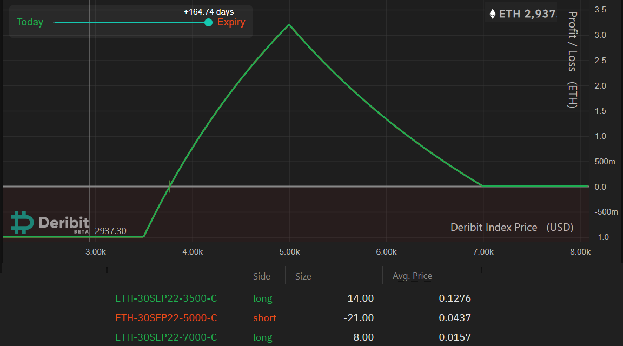Open the ETH-30SEP22-7000-C instrument
This screenshot has width=623, height=346.
(166, 337)
